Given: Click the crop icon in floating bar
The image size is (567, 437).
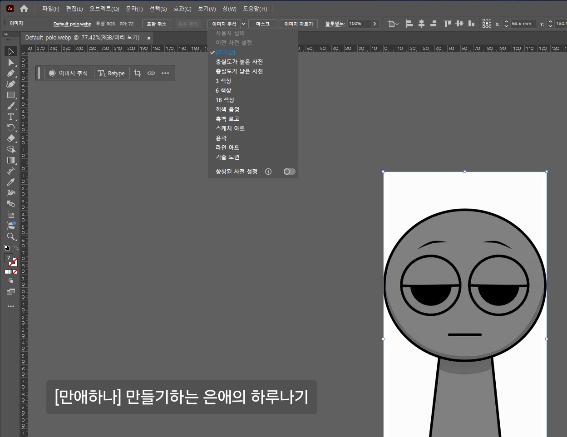Looking at the screenshot, I should tap(138, 73).
